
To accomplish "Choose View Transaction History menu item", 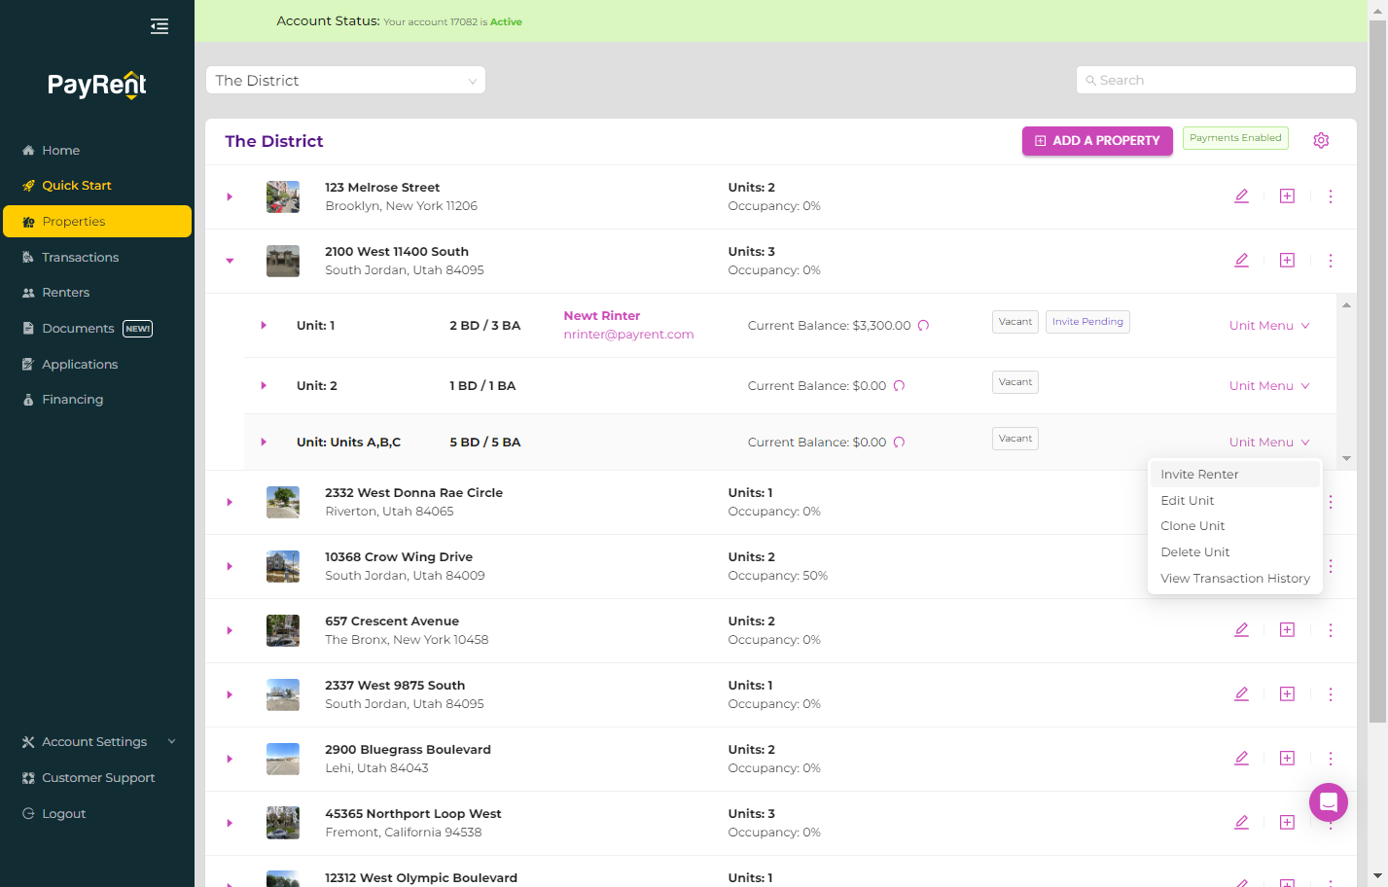I will coord(1234,579).
